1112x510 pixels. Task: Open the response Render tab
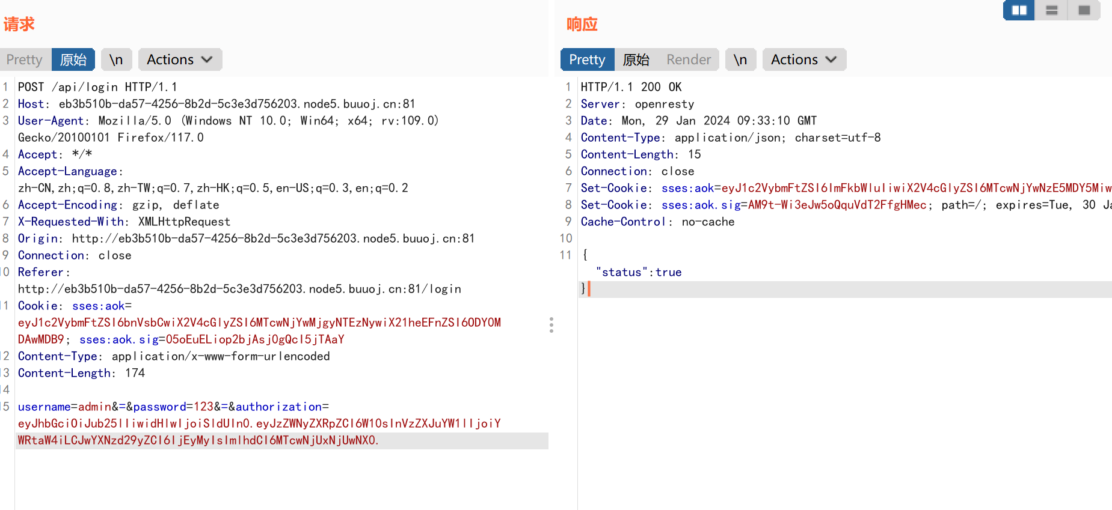click(689, 59)
